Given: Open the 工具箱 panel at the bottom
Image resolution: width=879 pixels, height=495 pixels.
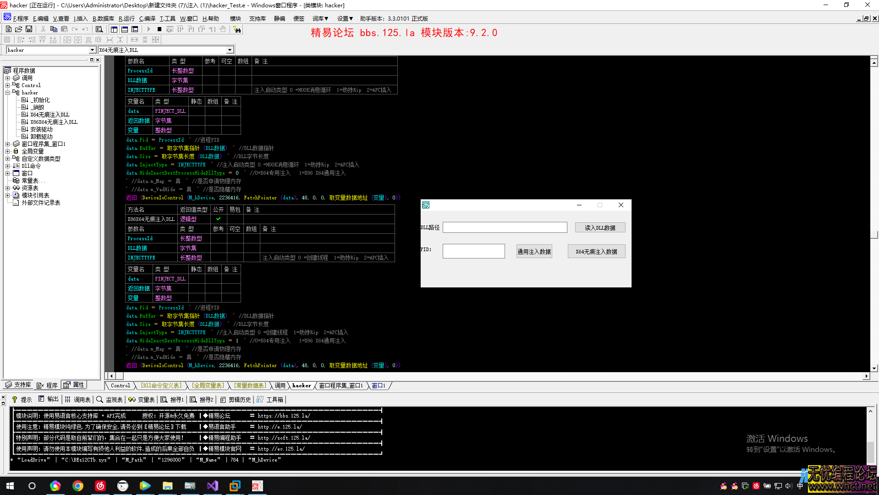Looking at the screenshot, I should point(270,399).
